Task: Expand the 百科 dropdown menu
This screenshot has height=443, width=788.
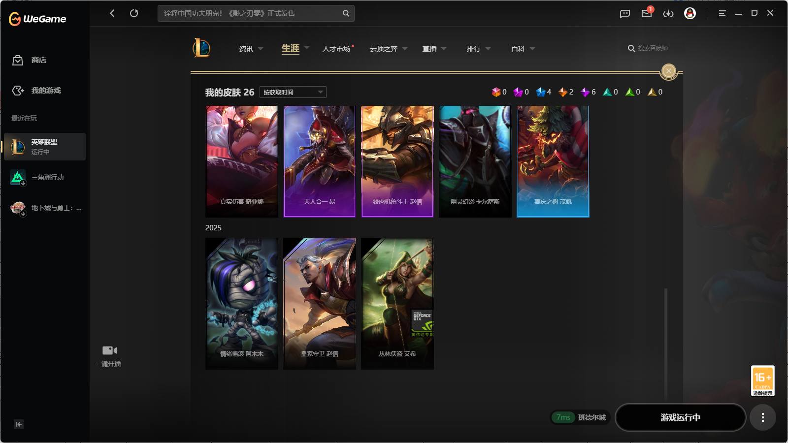Action: (x=532, y=49)
